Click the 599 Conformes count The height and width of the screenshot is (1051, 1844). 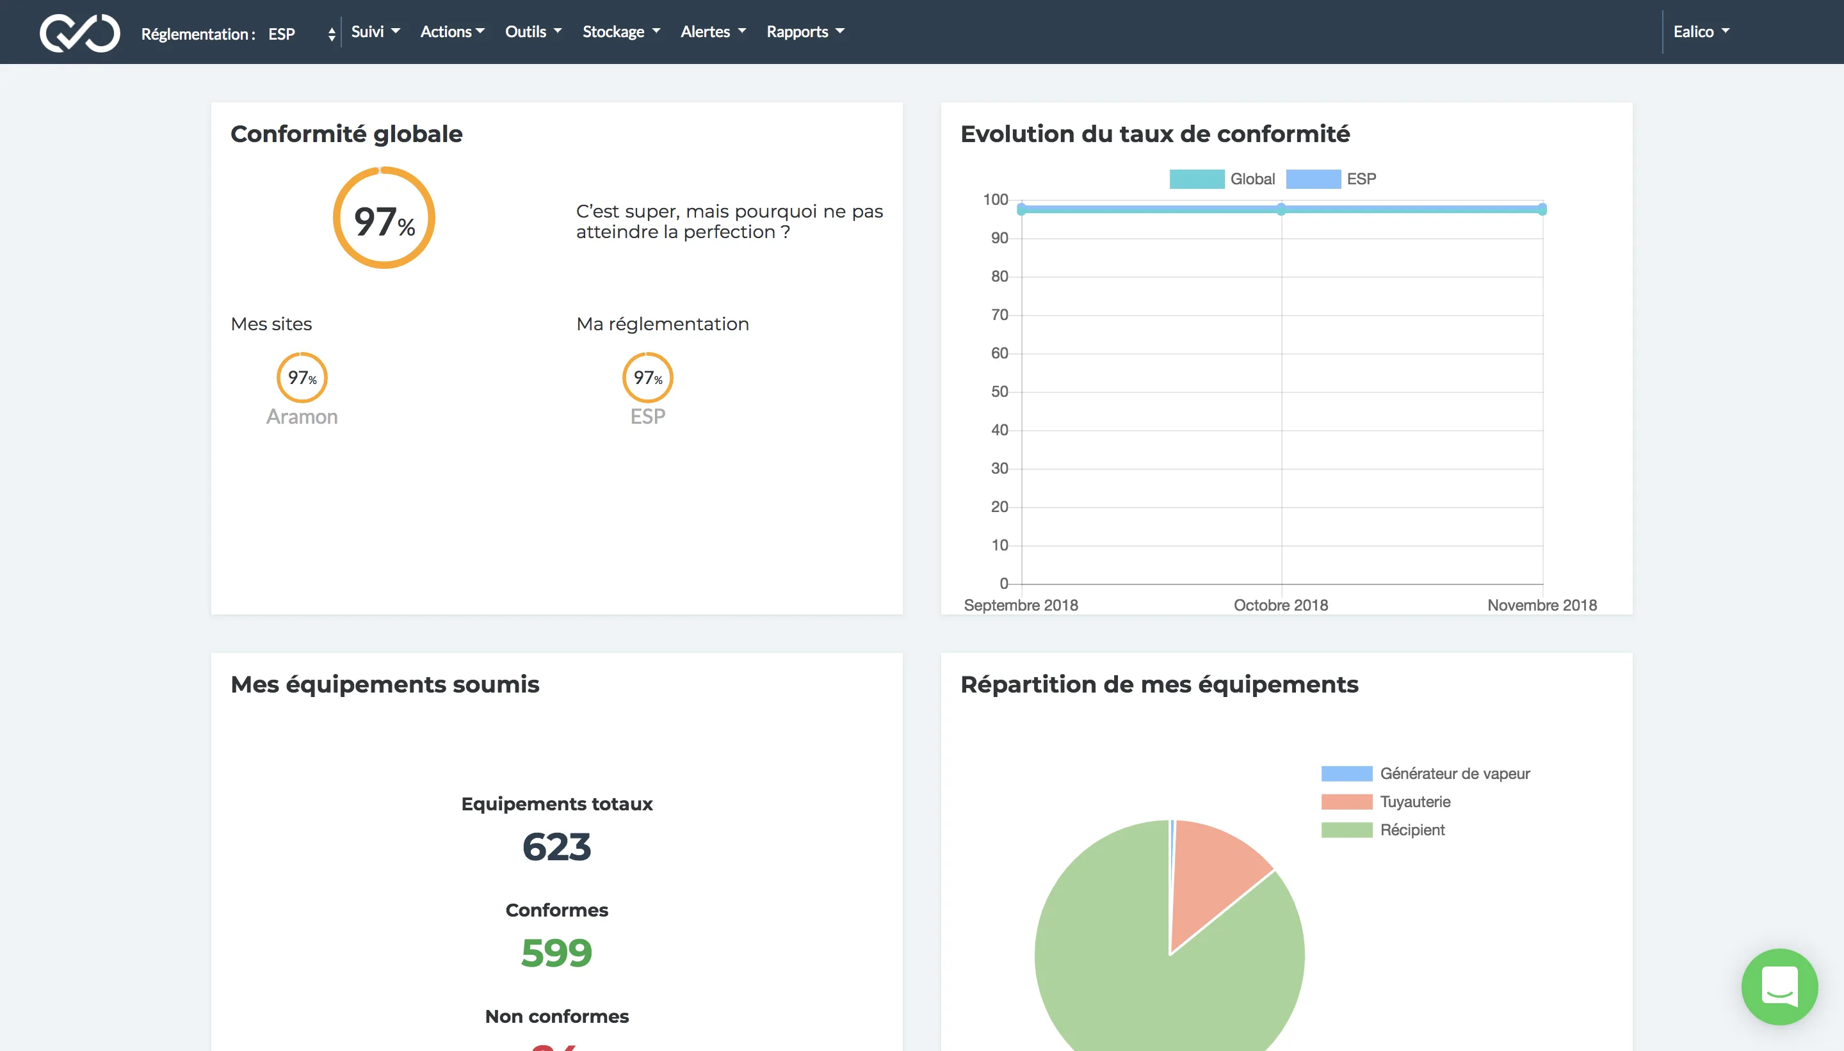click(556, 953)
